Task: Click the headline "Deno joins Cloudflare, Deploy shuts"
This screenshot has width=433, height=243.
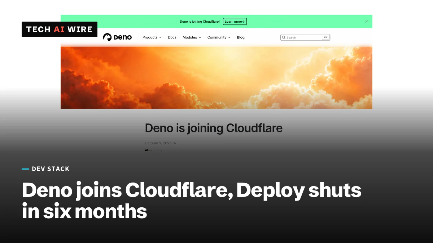Action: pyautogui.click(x=192, y=190)
